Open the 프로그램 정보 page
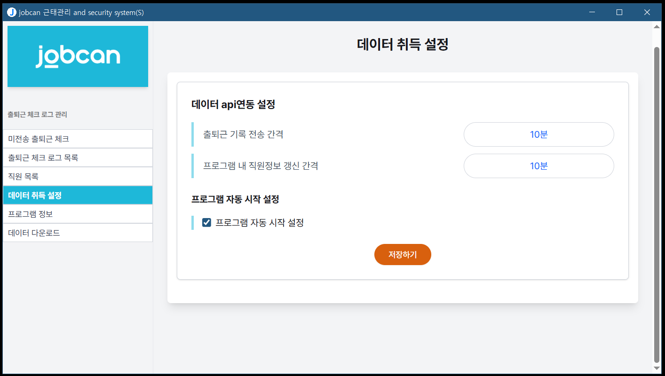 78,214
